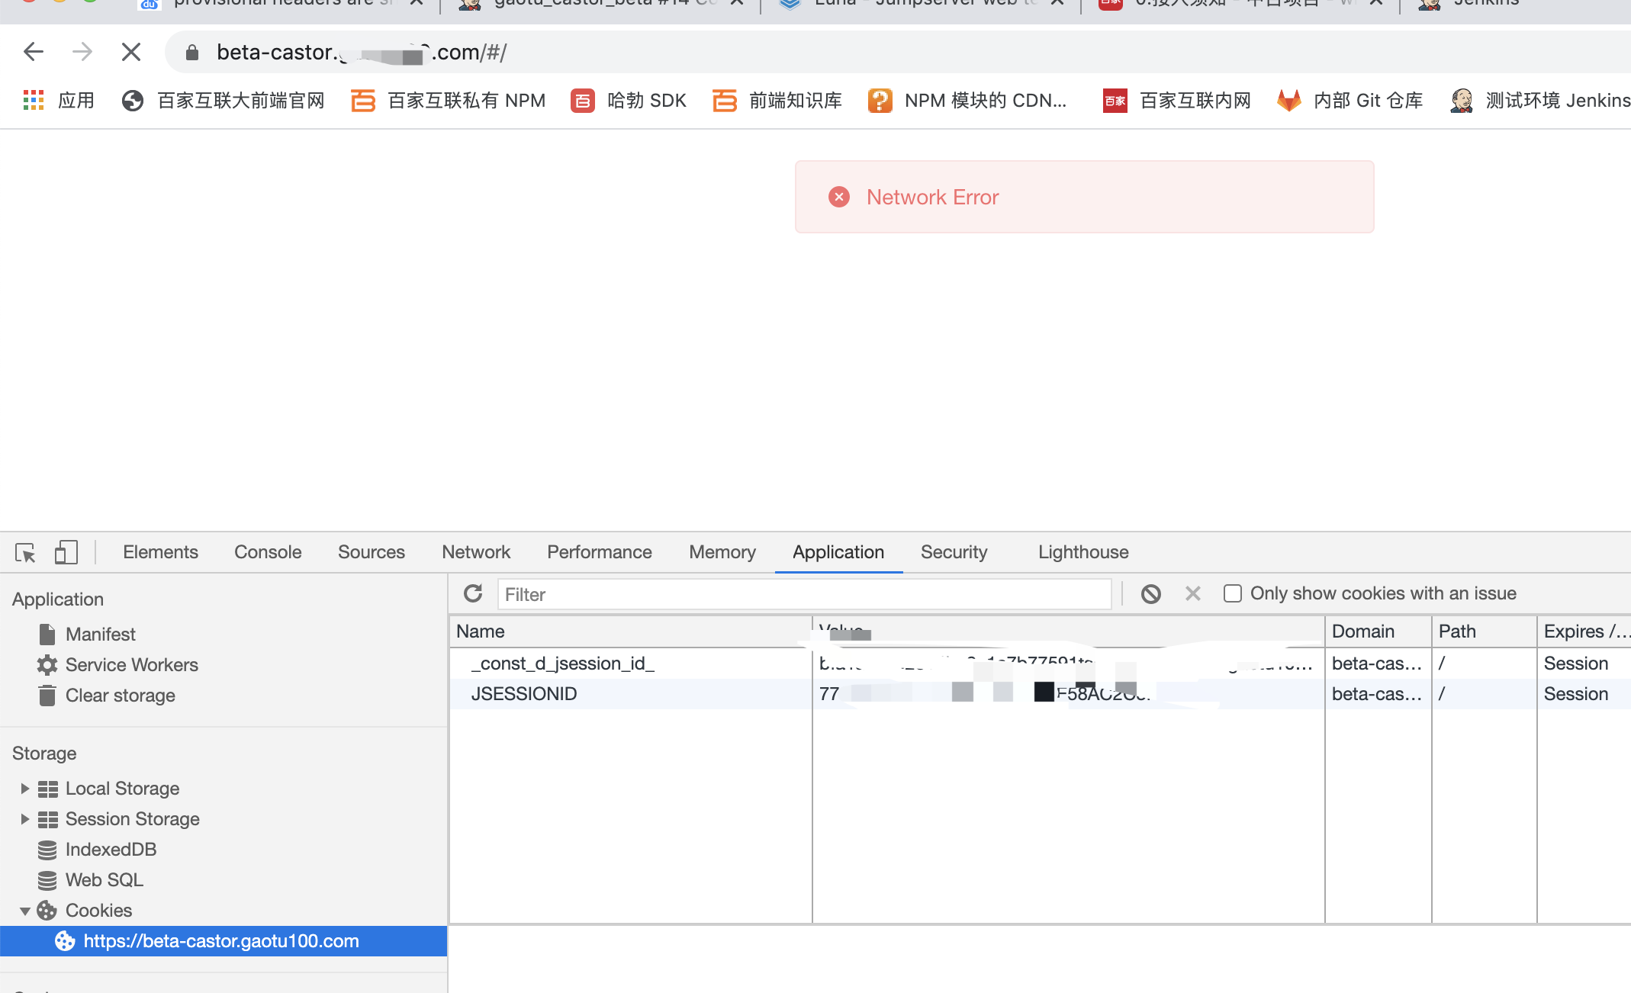Click the clear all cookies icon
Screen dimensions: 1631x993
click(1150, 593)
